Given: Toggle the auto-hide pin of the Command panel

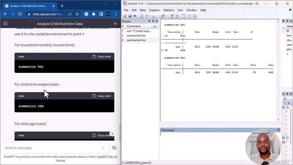Looking at the screenshot, I should tap(278, 130).
